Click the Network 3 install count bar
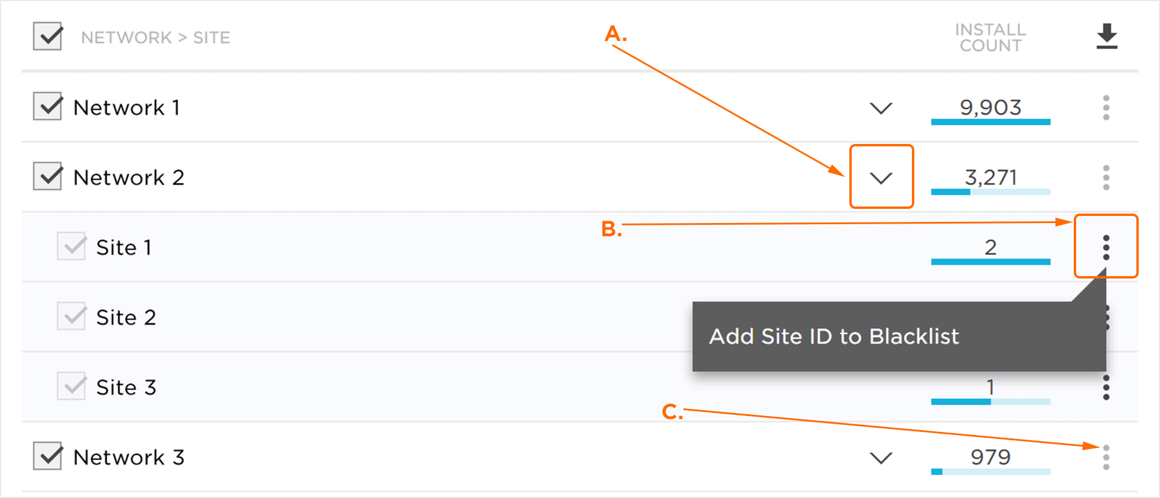1160x498 pixels. pyautogui.click(x=990, y=471)
